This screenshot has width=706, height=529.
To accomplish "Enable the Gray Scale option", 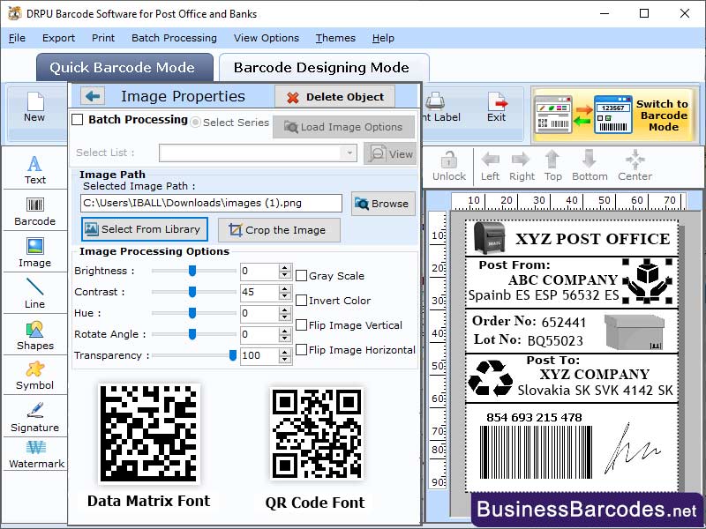I will 300,275.
